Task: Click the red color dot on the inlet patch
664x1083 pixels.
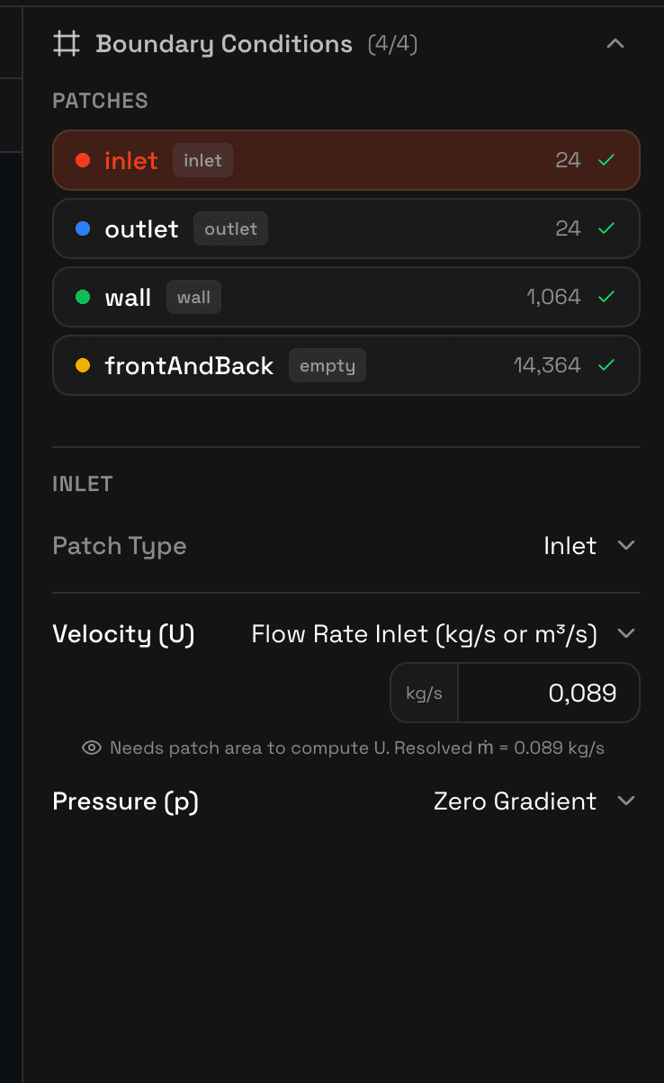Action: 81,159
